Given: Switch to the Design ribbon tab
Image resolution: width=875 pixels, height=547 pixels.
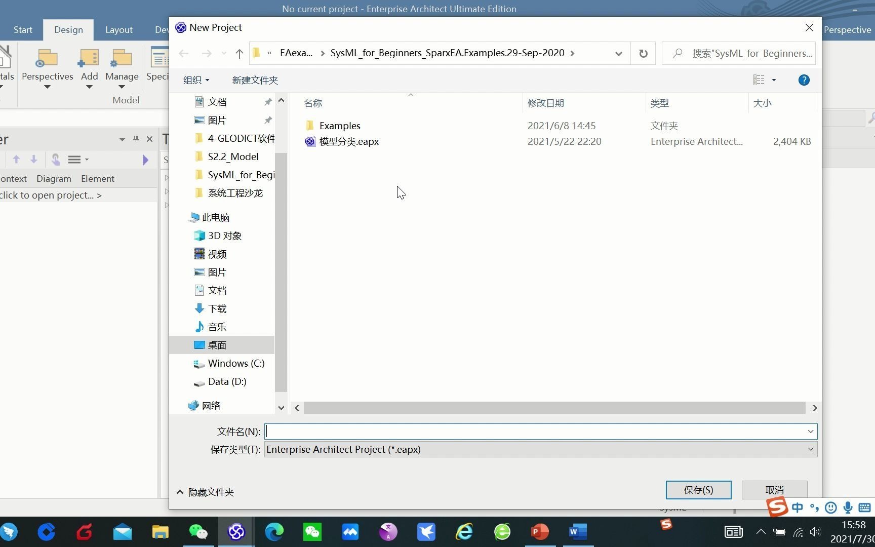Looking at the screenshot, I should [68, 29].
